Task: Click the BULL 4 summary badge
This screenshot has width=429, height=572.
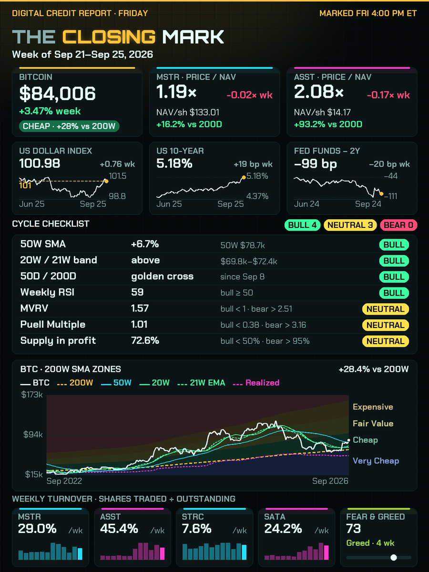Action: click(302, 225)
